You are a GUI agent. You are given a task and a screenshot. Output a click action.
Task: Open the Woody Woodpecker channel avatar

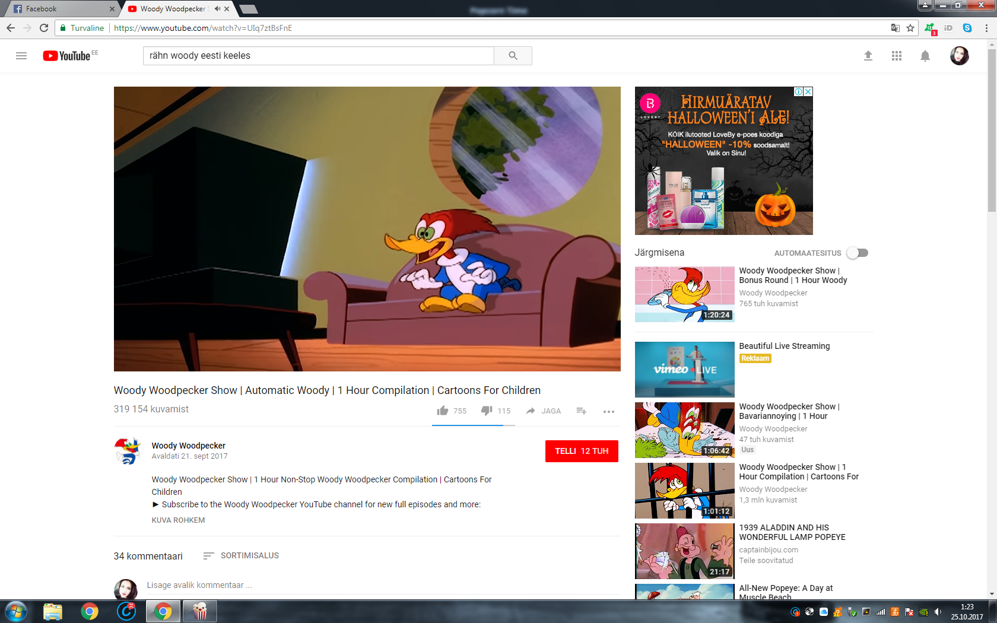[x=128, y=452]
